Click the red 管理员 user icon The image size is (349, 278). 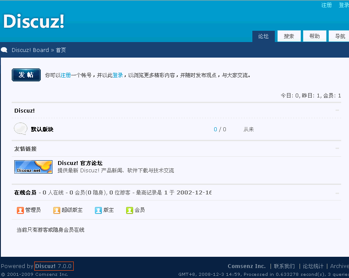coord(20,210)
